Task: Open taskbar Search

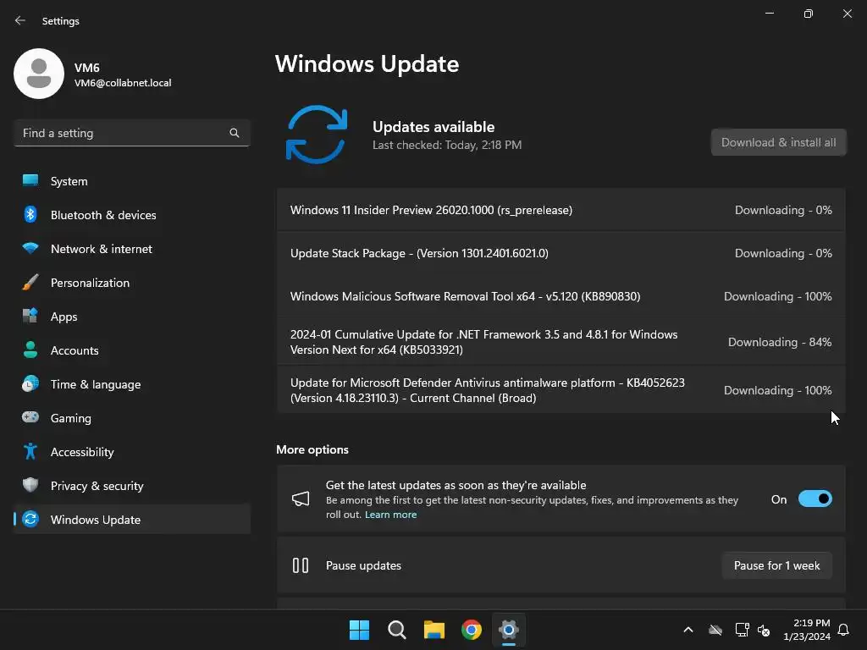Action: pyautogui.click(x=397, y=630)
